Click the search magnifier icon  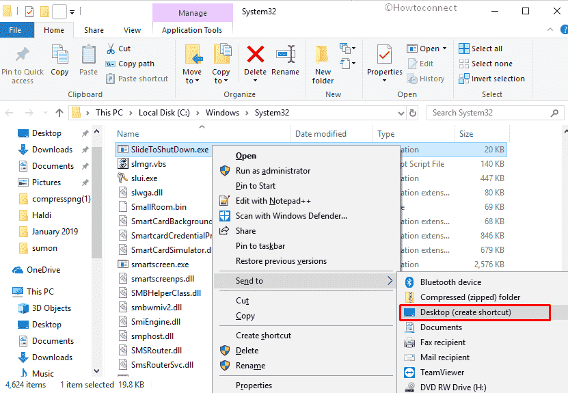(x=554, y=113)
